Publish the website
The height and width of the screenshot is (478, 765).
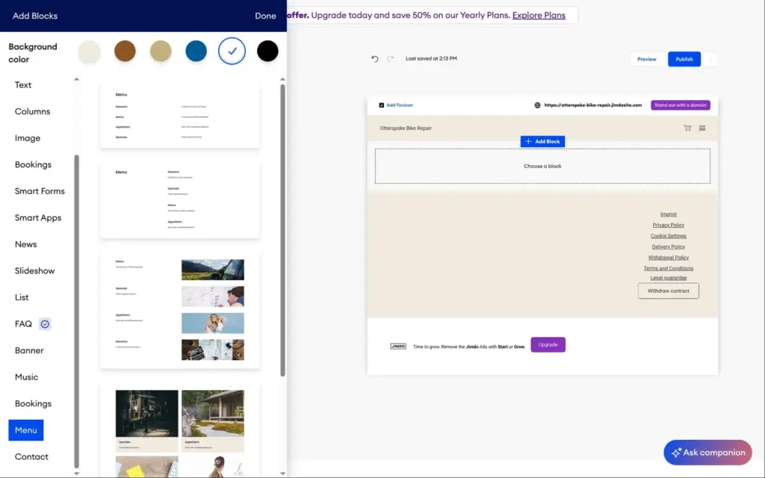pyautogui.click(x=684, y=59)
